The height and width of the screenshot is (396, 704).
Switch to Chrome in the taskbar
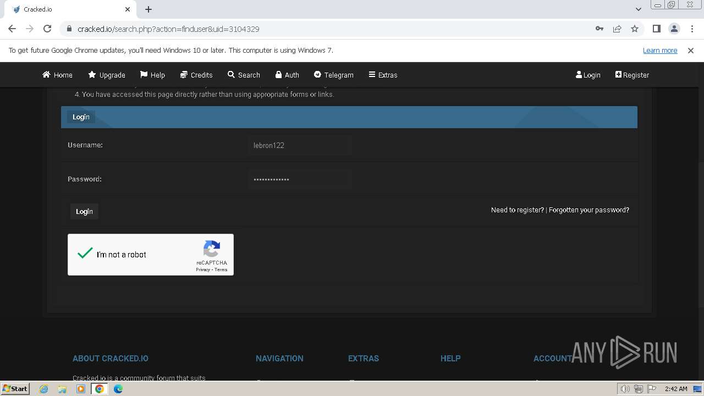coord(100,389)
